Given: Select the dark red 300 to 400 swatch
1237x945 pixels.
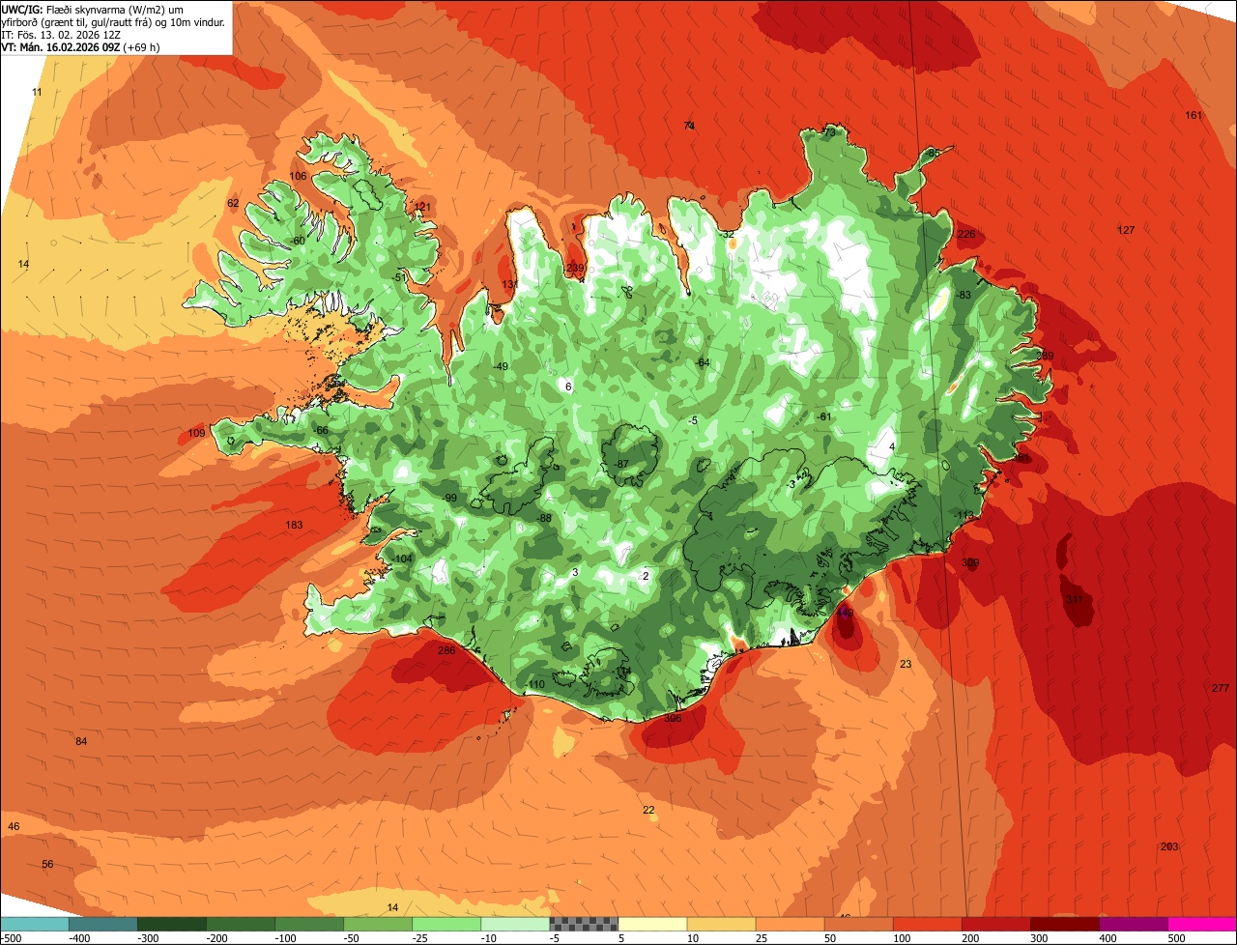Looking at the screenshot, I should pos(1064,924).
